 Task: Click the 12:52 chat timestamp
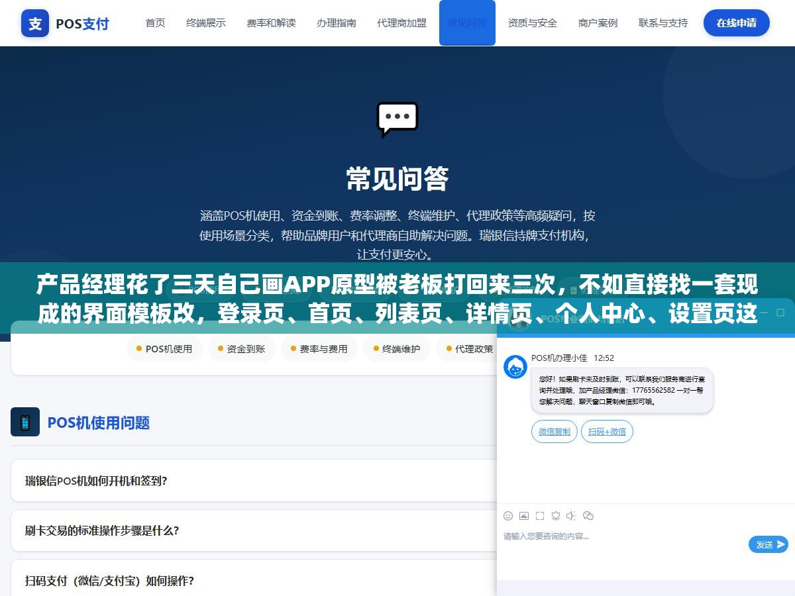click(x=604, y=358)
